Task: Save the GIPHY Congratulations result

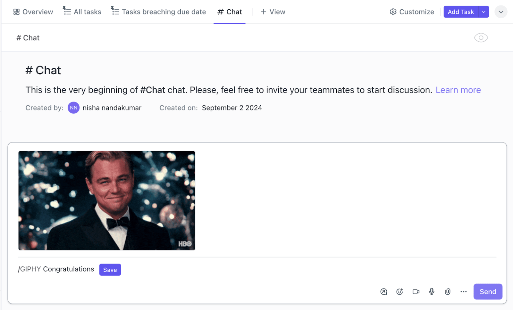Action: pos(110,269)
